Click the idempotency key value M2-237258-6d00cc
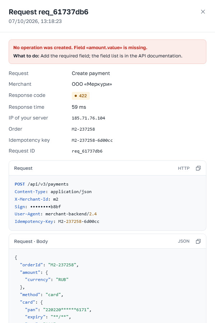Screen dimensions: 215x323 click(92, 140)
